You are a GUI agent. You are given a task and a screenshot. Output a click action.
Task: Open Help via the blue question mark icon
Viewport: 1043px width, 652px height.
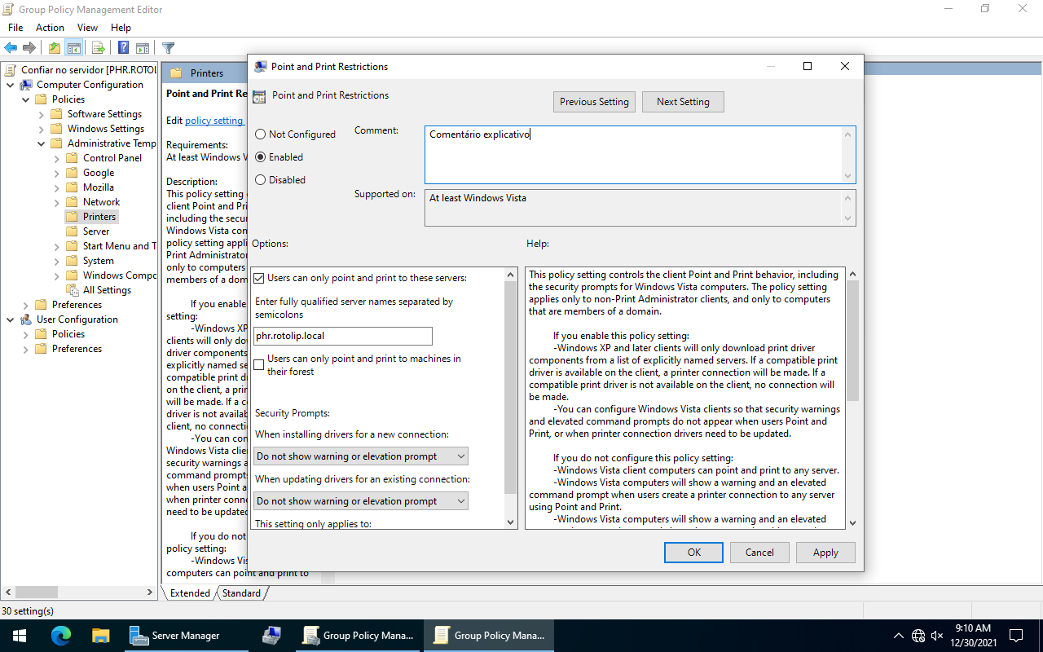point(123,48)
